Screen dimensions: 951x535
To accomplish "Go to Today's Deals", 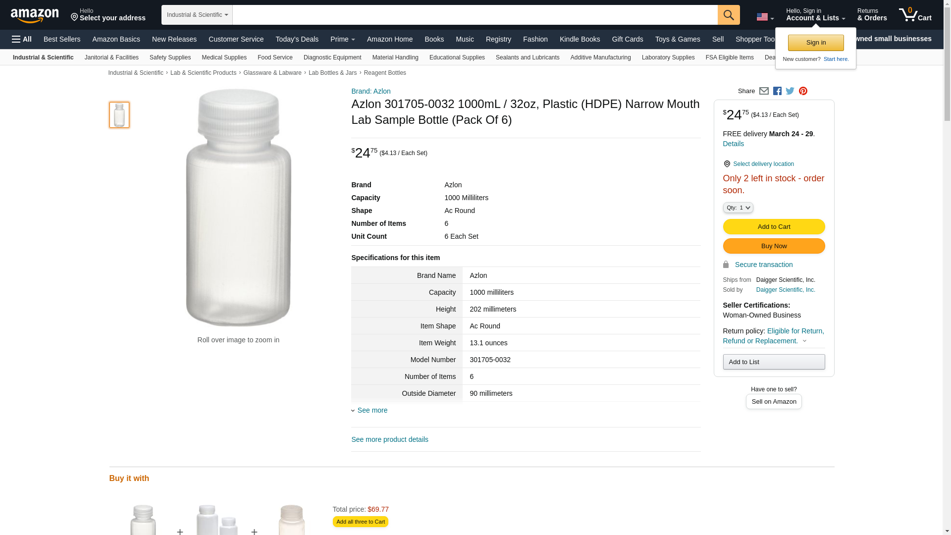I will 297,39.
